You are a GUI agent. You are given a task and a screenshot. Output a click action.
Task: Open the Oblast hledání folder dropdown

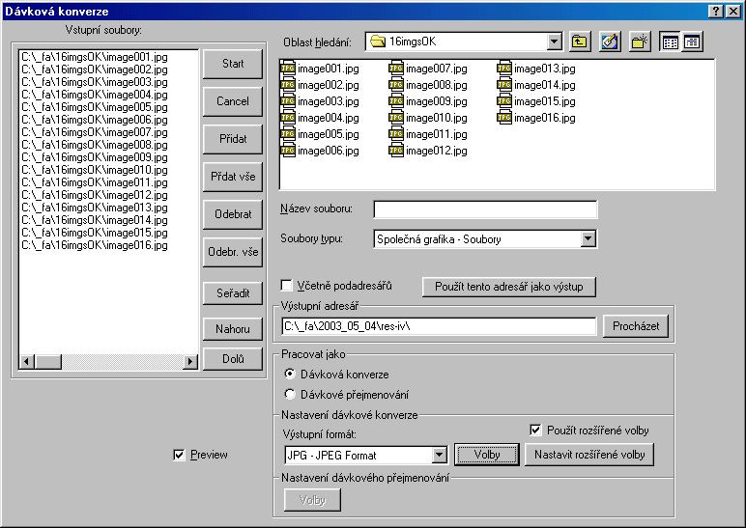point(554,42)
